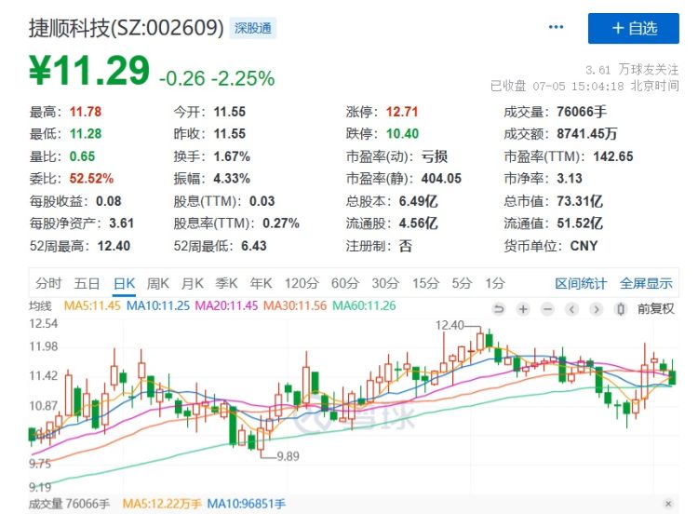Open the 月K chart tab
The image size is (698, 514).
pos(193,283)
